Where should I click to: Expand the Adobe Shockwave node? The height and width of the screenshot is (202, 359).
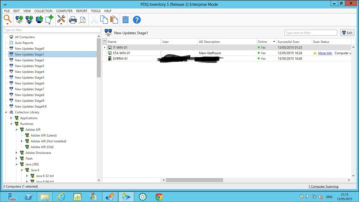point(17,152)
